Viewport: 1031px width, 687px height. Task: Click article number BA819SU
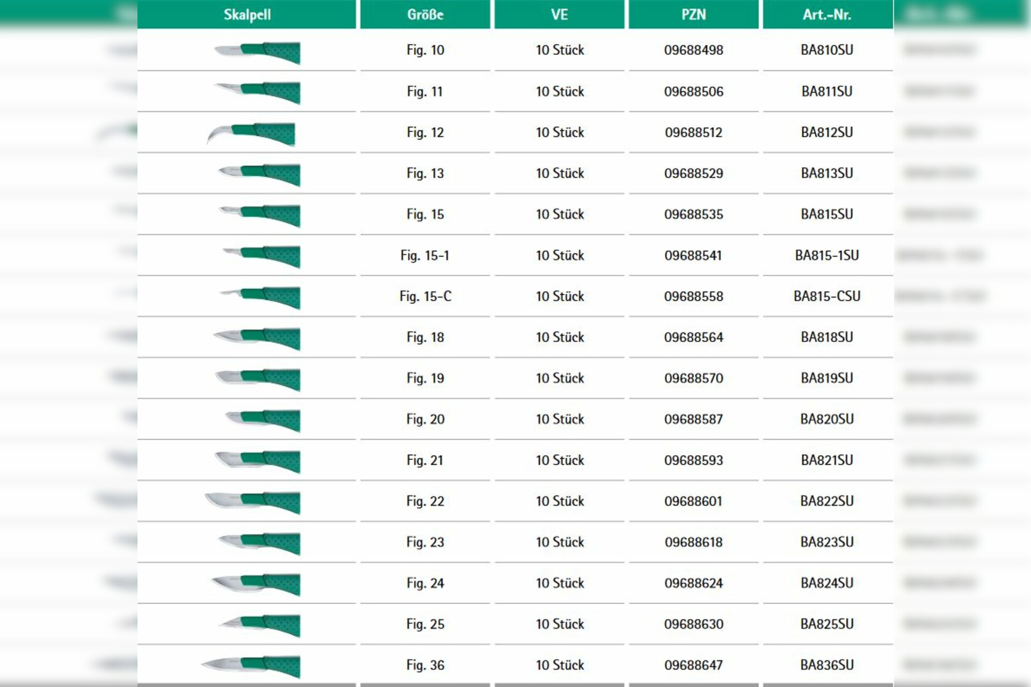click(827, 378)
